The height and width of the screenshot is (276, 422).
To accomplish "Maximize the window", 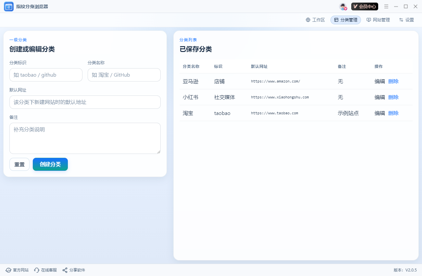I will point(406,6).
